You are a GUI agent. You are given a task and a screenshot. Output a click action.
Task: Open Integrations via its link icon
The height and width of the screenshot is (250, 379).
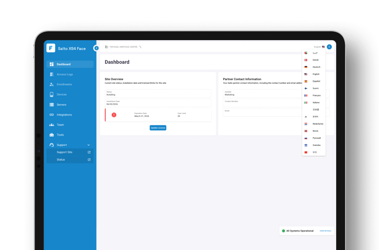click(51, 115)
